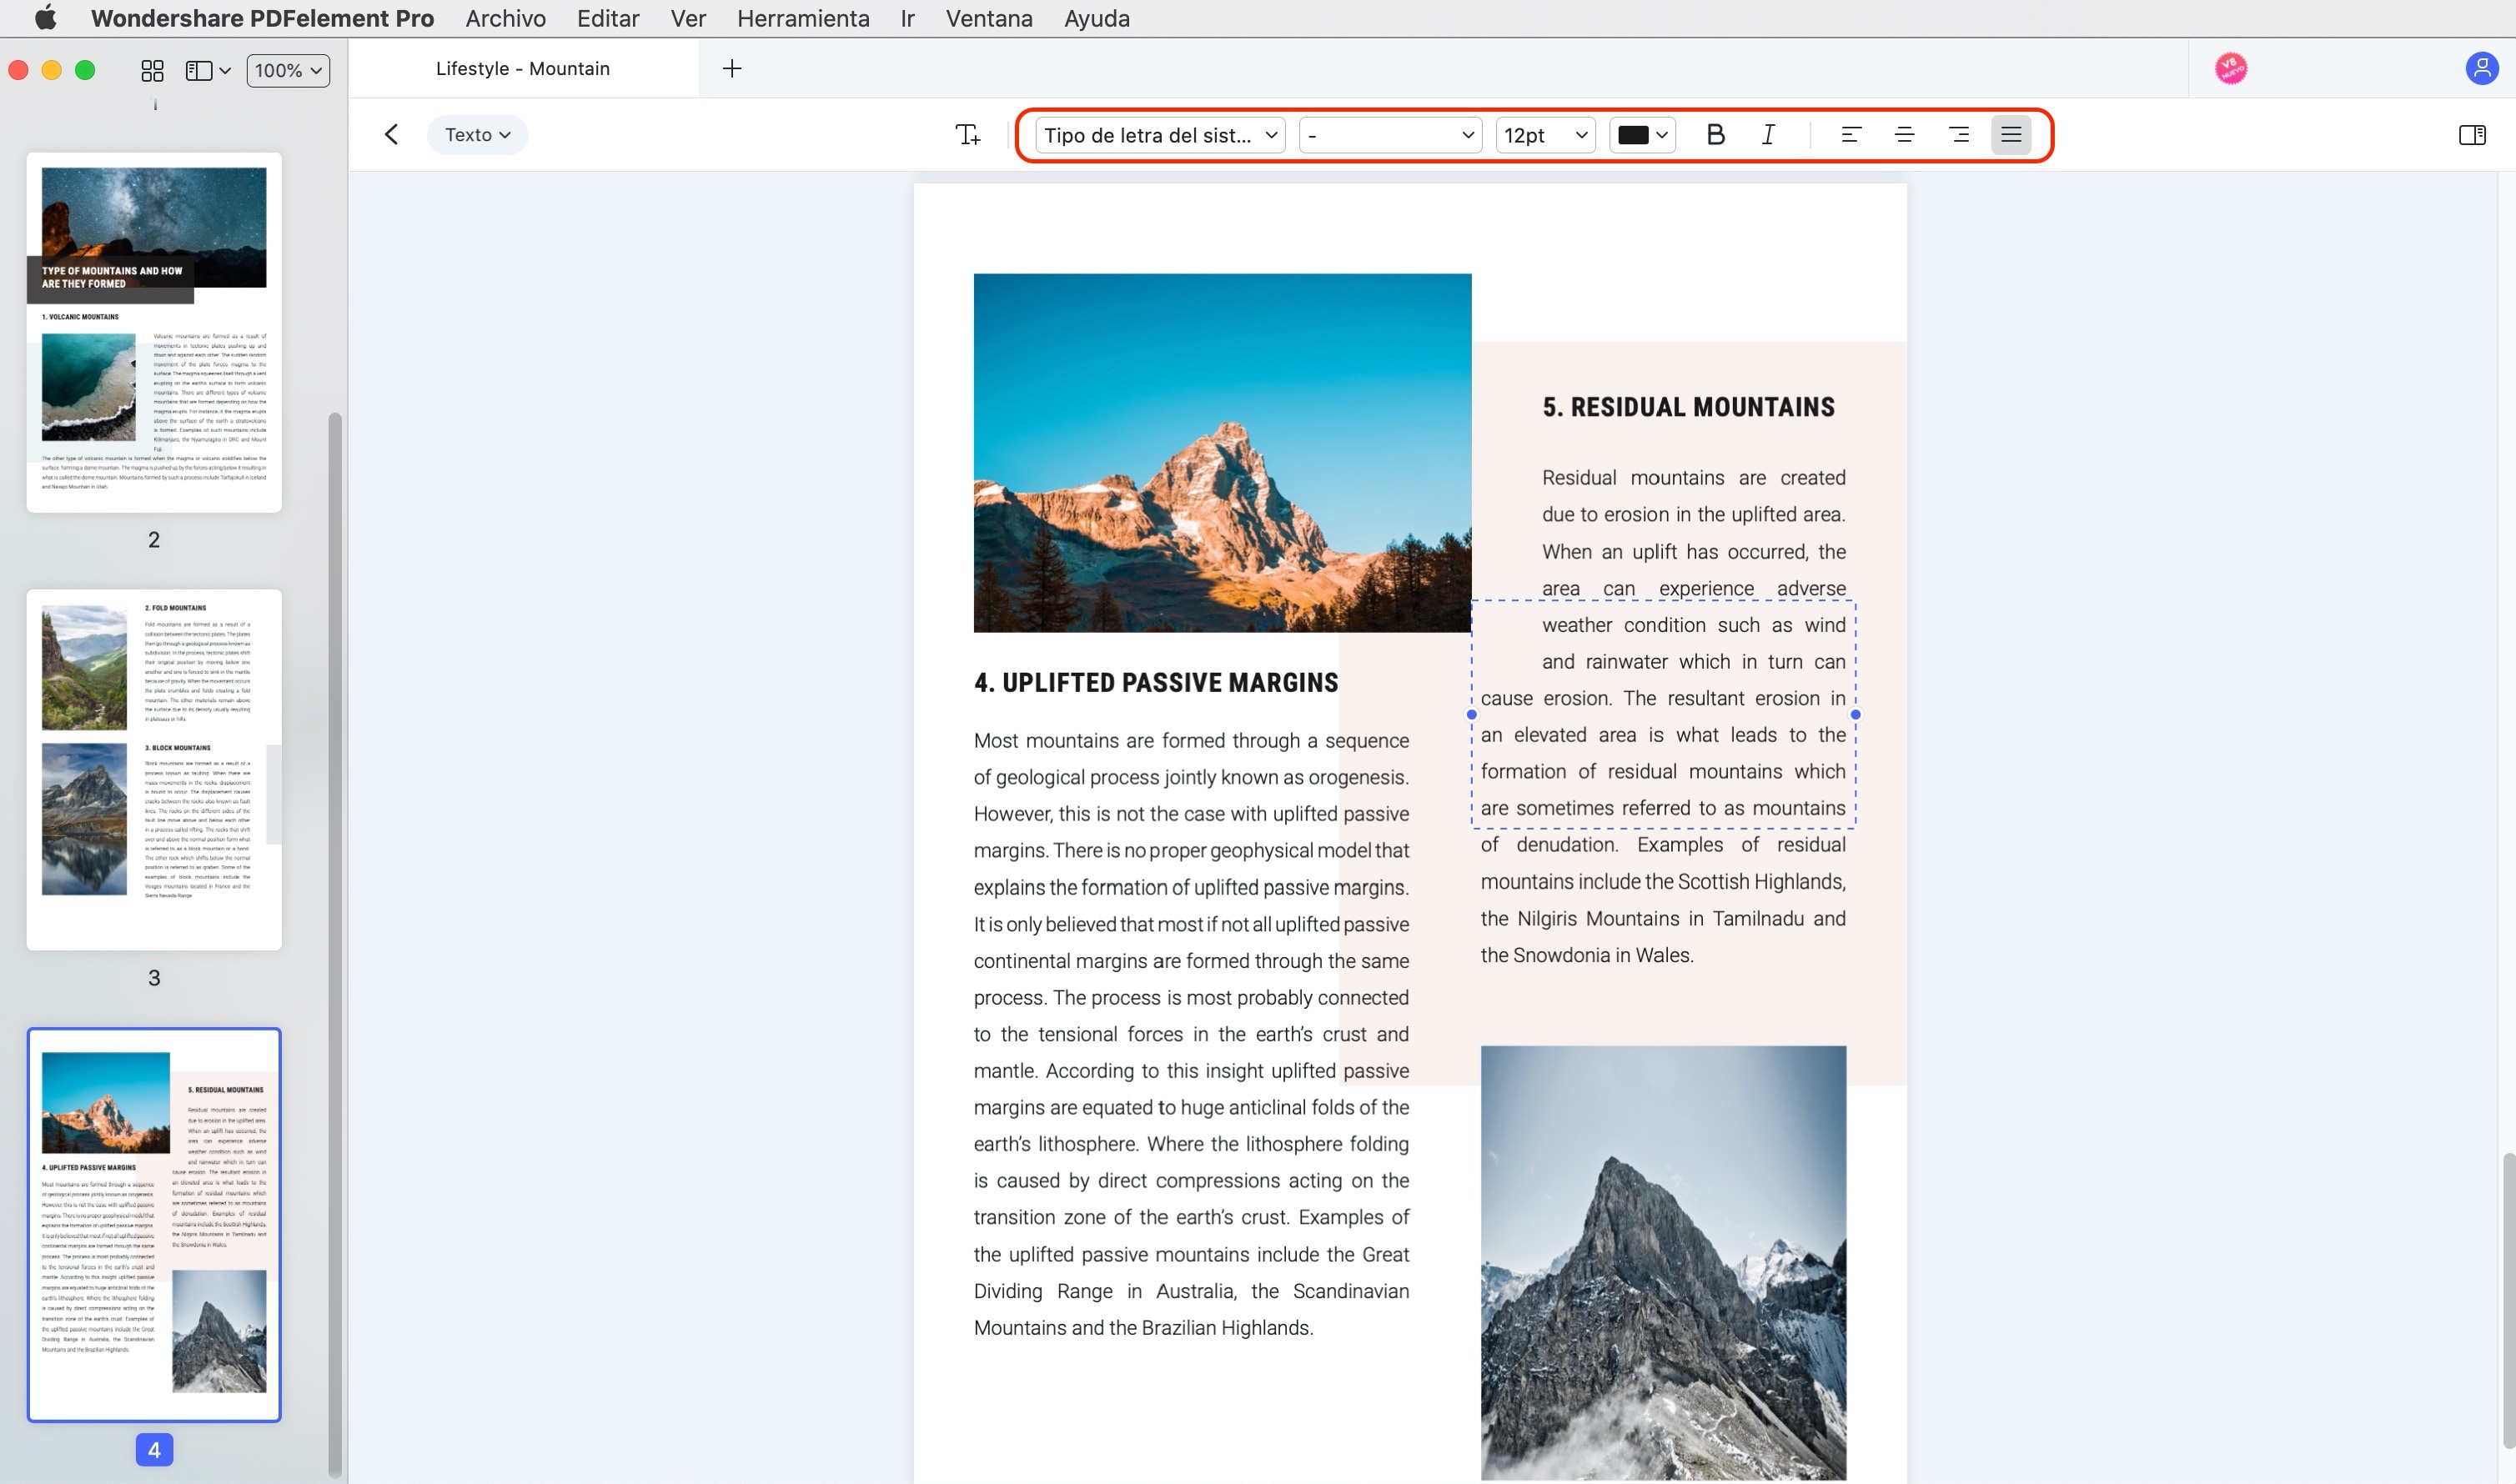Open the Herramienta menu

pyautogui.click(x=804, y=18)
